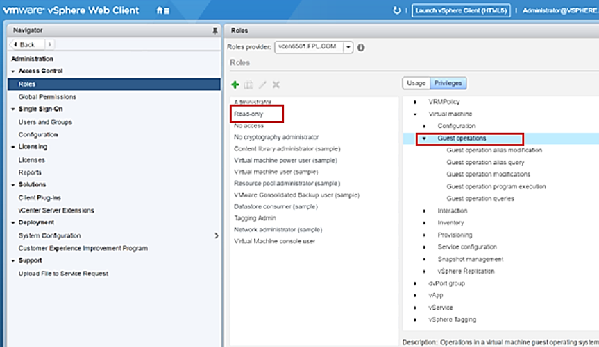Switch to the Privileges tab
The image size is (599, 347).
tap(448, 83)
